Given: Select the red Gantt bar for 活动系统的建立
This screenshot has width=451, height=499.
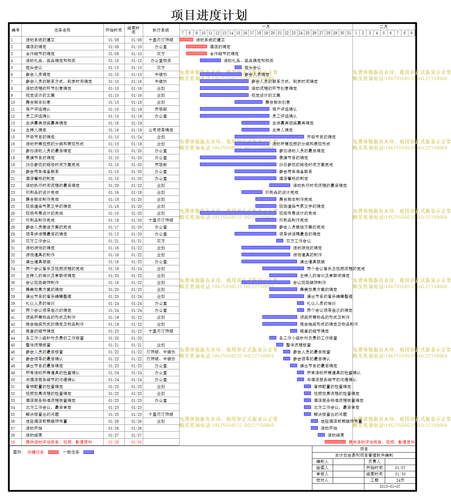Looking at the screenshot, I should tap(186, 40).
